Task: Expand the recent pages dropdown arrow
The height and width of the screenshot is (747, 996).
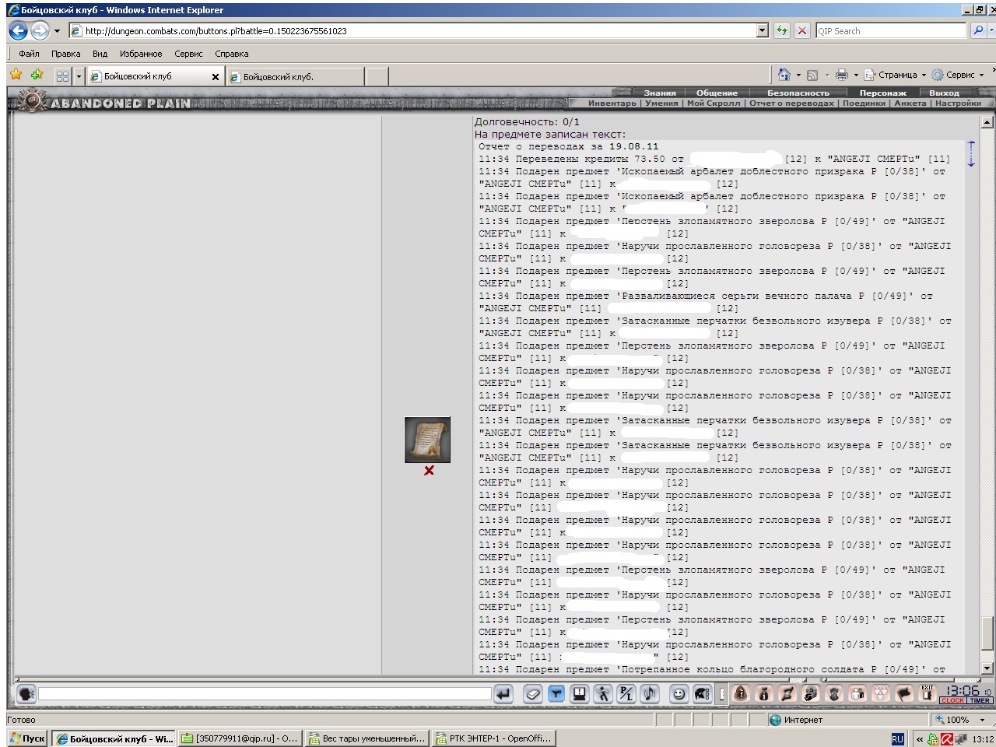Action: 57,31
